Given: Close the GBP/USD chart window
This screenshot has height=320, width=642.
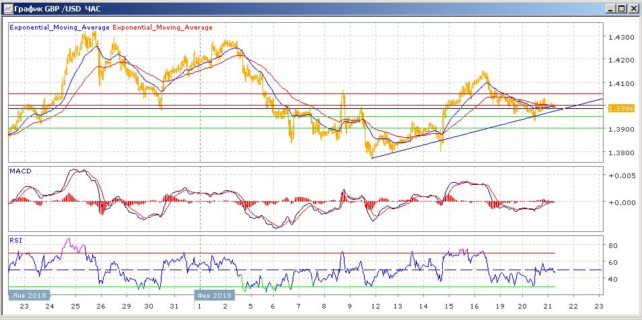Looking at the screenshot, I should [x=633, y=9].
